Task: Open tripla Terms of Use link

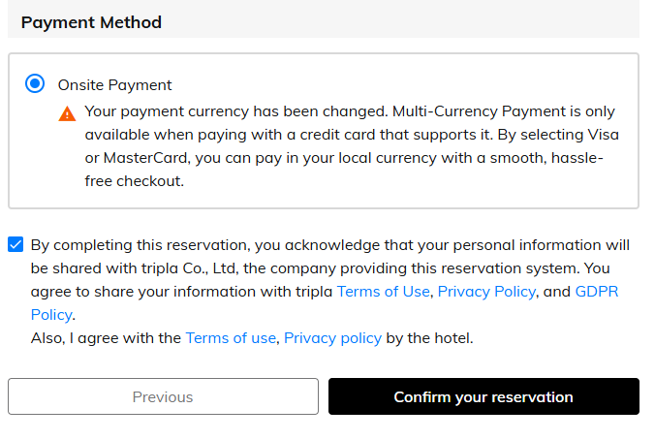Action: 383,291
